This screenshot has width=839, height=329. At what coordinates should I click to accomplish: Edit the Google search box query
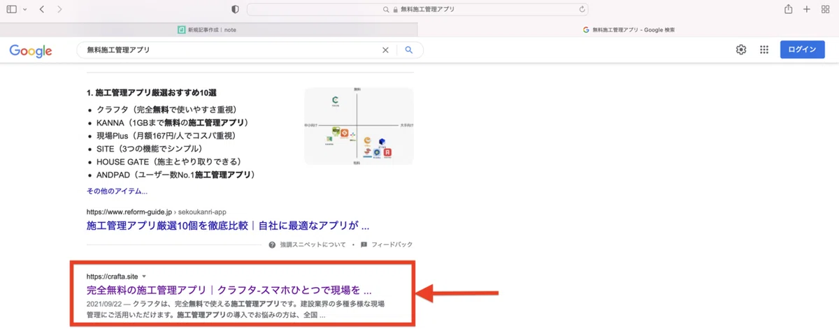click(231, 50)
